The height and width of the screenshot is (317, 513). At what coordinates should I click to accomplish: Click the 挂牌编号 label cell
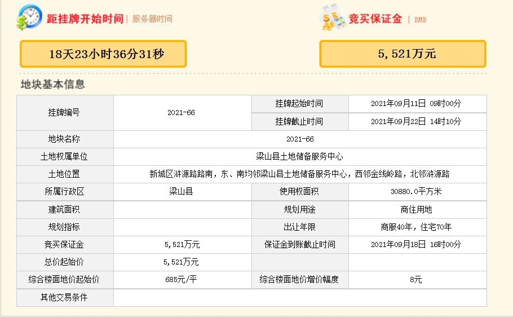(65, 113)
